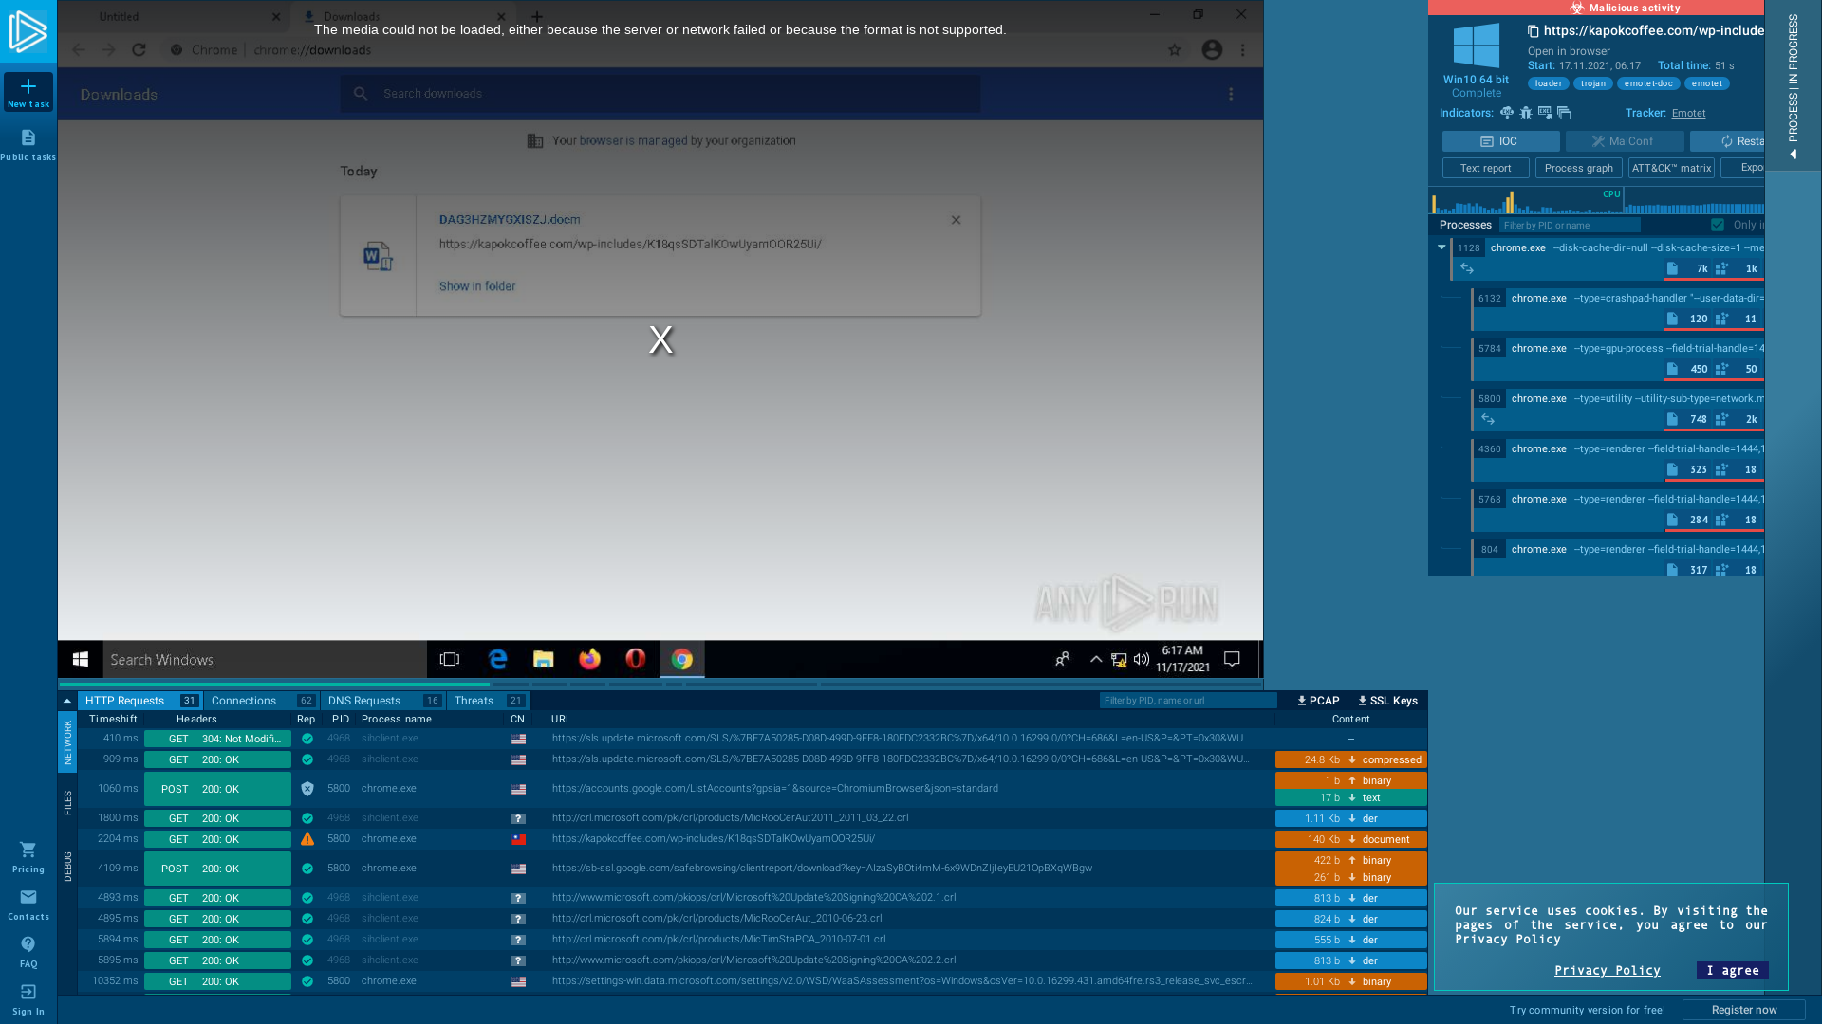Bookmark page with the star icon
This screenshot has width=1822, height=1024.
[x=1175, y=49]
